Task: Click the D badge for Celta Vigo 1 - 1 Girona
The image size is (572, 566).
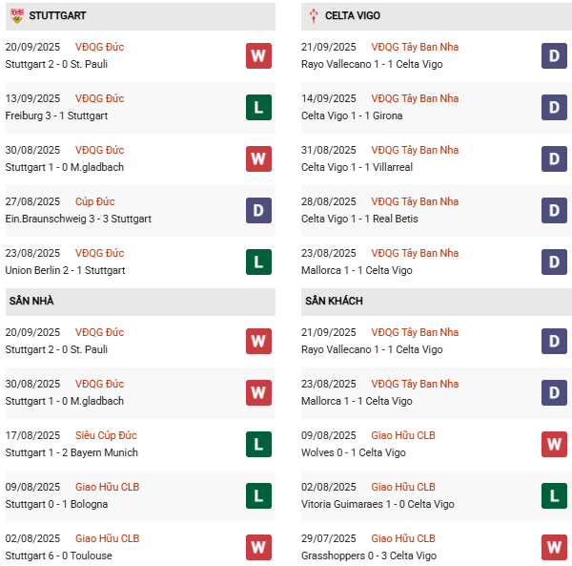Action: (x=555, y=107)
